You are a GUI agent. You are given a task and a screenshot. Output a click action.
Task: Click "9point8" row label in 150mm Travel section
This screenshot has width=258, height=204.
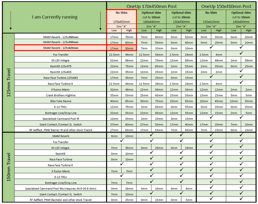coord(60,154)
